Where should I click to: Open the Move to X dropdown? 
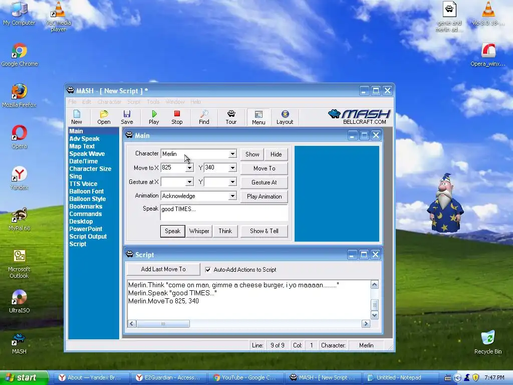pyautogui.click(x=189, y=168)
